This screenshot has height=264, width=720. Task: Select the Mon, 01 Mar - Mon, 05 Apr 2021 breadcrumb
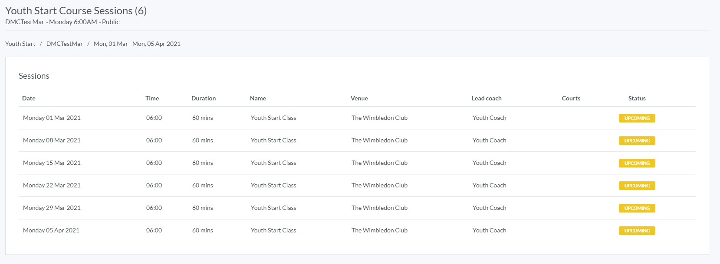tap(137, 44)
